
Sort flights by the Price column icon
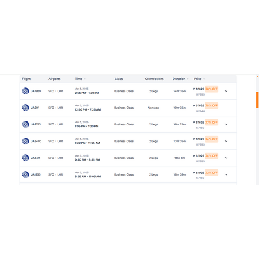(204, 79)
